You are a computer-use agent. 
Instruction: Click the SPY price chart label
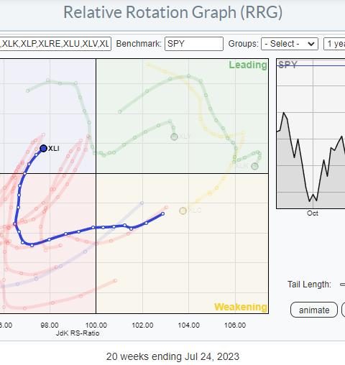[x=287, y=65]
